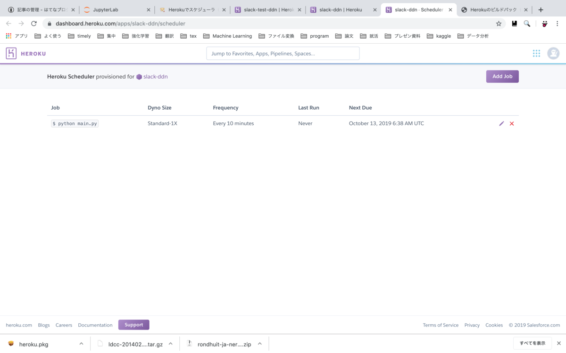Open the ファイル変換 bookmarks folder
Screen dimensions: 566x353
276,36
